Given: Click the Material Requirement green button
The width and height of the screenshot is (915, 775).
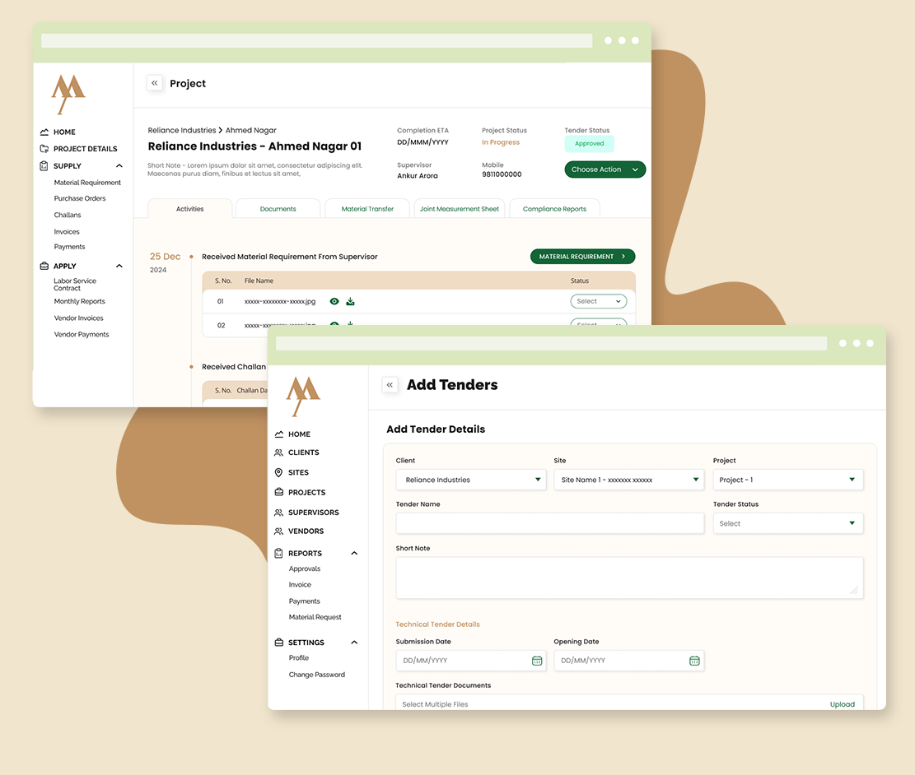Looking at the screenshot, I should click(x=582, y=257).
